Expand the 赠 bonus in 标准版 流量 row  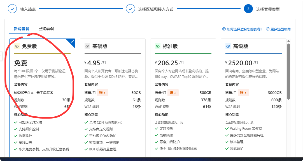click(x=173, y=93)
